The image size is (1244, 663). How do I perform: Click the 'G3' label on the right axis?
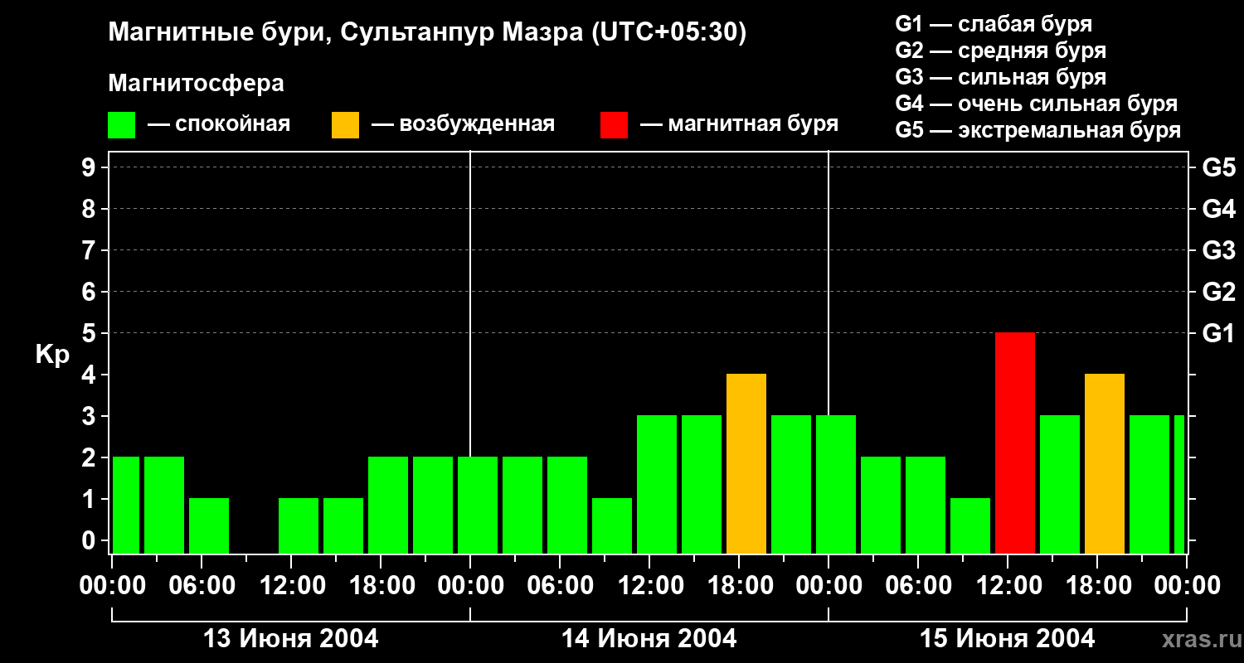pos(1219,250)
